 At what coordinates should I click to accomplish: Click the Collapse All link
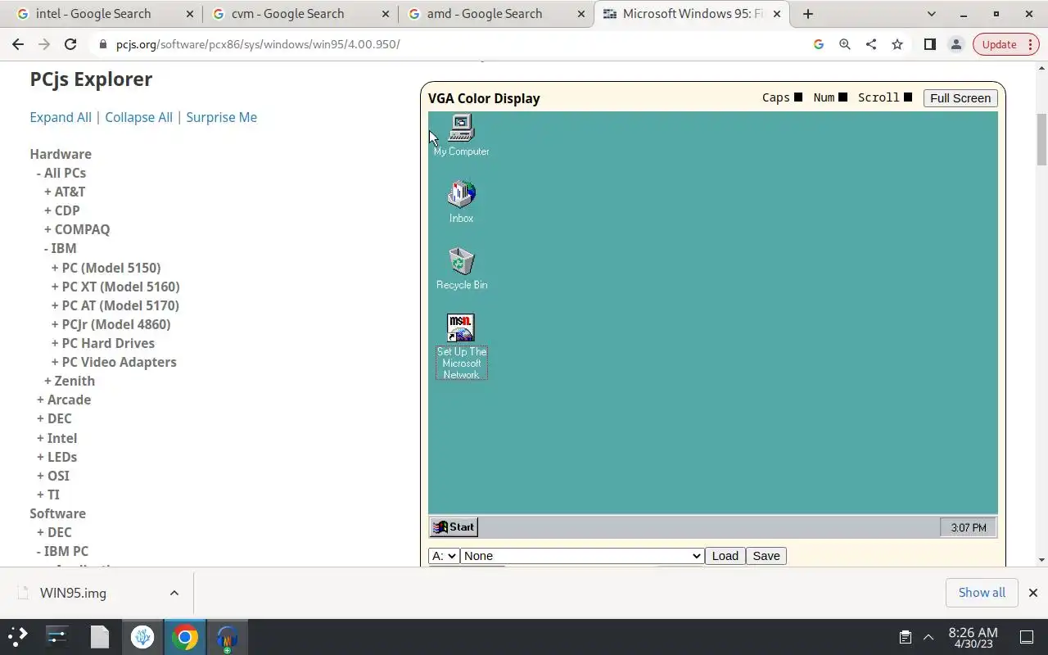(x=138, y=117)
